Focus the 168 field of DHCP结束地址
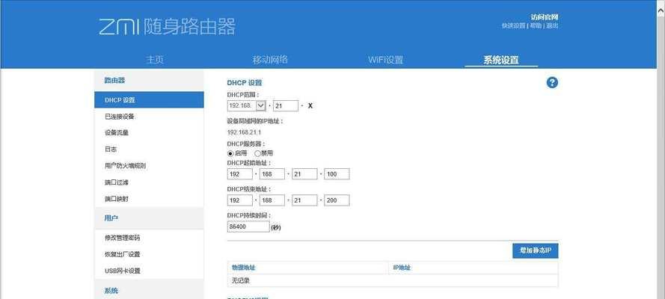 click(272, 200)
